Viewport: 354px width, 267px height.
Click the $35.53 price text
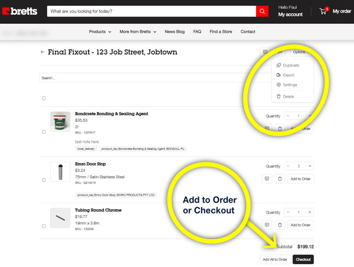click(81, 121)
